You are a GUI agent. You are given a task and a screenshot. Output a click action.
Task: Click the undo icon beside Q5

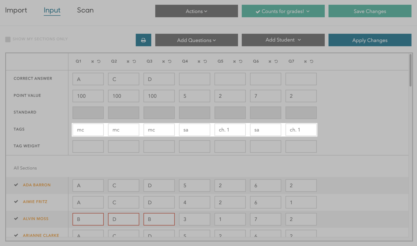pos(241,61)
